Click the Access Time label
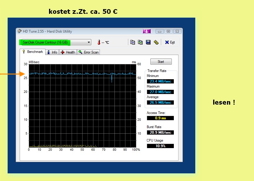Screen dimensions: 254x181 tap(156, 113)
